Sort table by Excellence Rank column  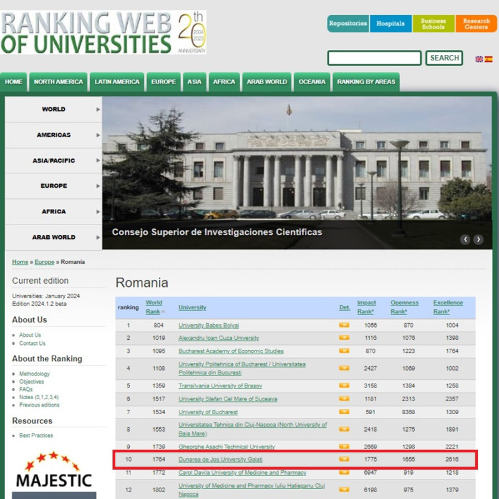[x=448, y=307]
